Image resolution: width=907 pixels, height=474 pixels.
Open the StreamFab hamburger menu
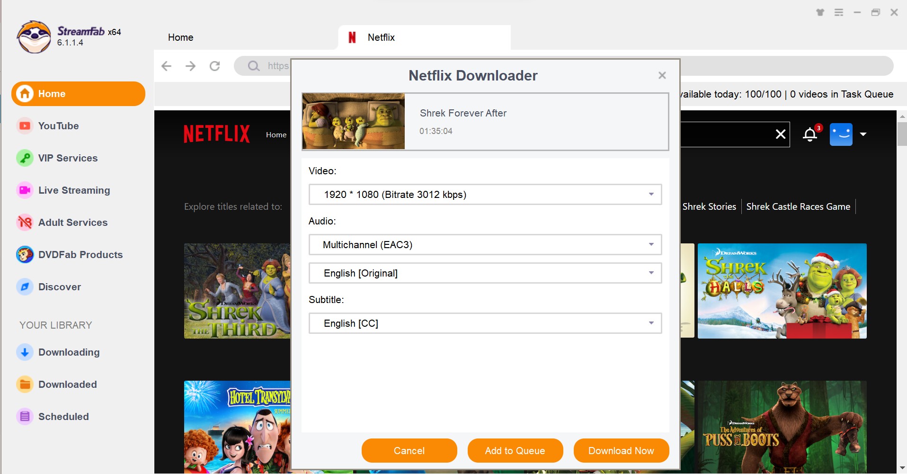coord(839,12)
